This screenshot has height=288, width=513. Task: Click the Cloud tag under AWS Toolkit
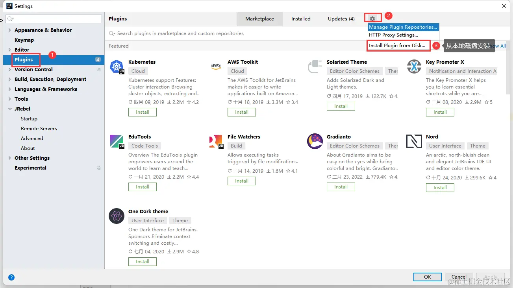pos(237,71)
